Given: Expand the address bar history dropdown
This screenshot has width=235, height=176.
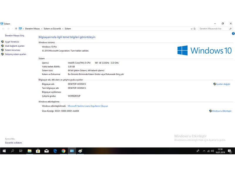Looking at the screenshot, I should click(x=192, y=28).
